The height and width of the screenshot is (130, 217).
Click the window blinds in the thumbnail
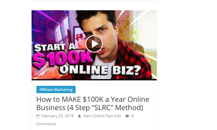[146, 29]
